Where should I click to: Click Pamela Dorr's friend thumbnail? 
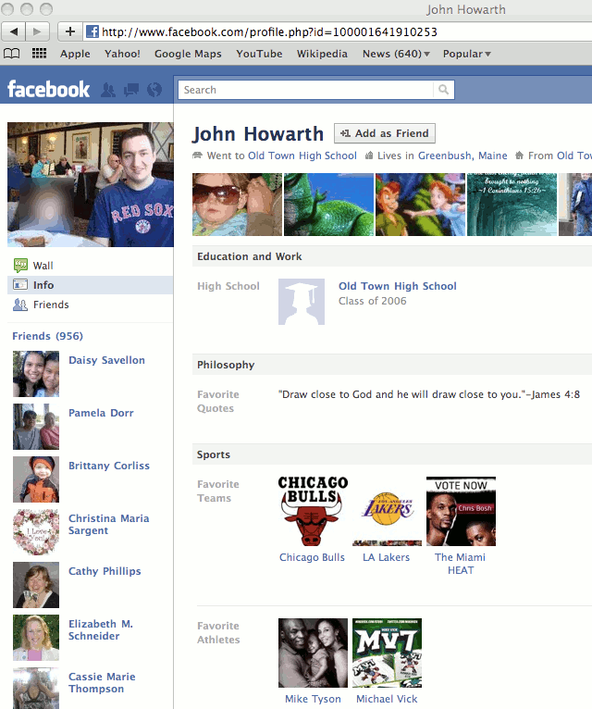tap(36, 427)
